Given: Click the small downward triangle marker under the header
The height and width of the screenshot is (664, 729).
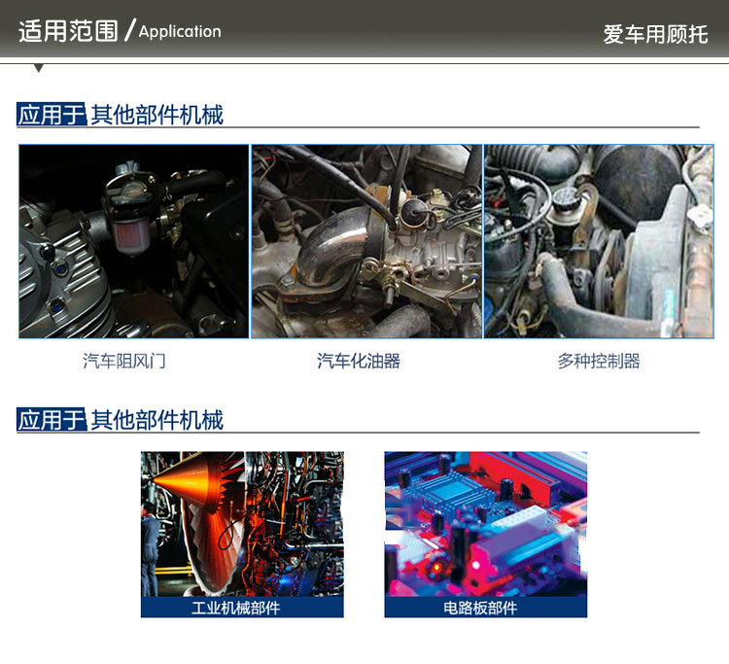Looking at the screenshot, I should pyautogui.click(x=38, y=69).
